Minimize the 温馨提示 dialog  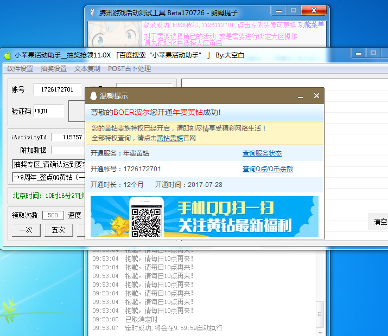(301, 96)
